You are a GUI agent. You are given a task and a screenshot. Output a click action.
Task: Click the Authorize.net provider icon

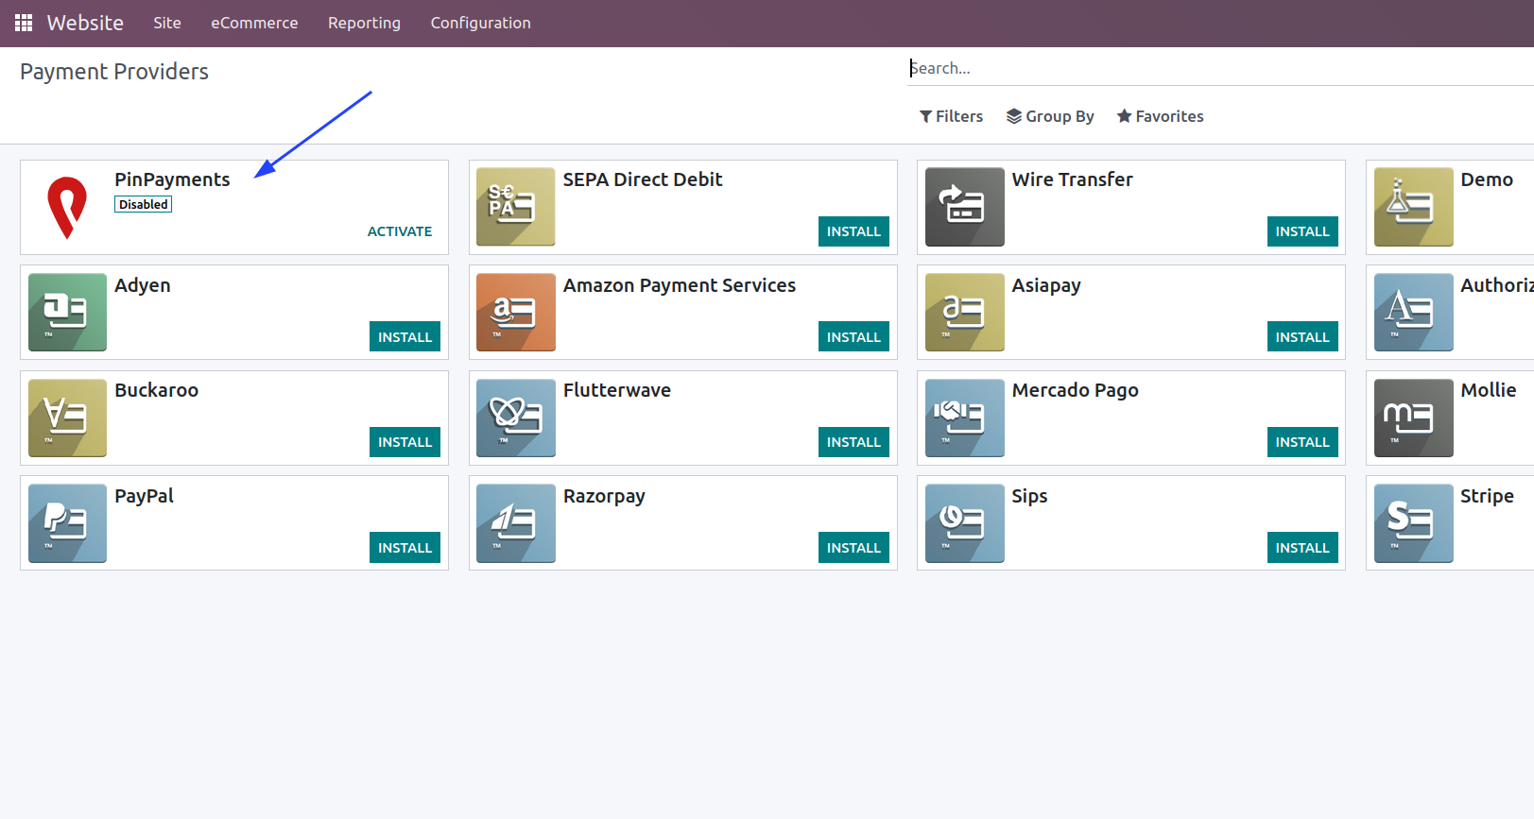[1413, 313]
